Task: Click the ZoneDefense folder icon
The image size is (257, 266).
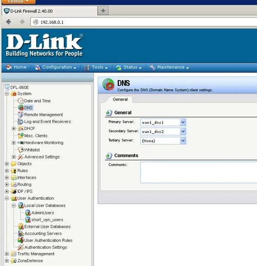Action: (14, 261)
